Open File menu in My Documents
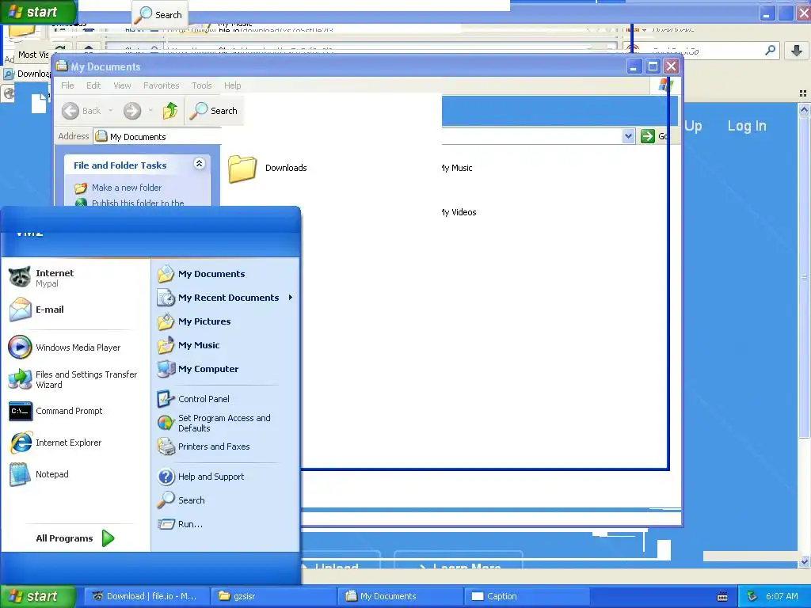The width and height of the screenshot is (811, 608). 67,85
